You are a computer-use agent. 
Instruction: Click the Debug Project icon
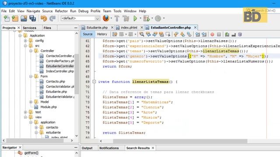click(147, 18)
